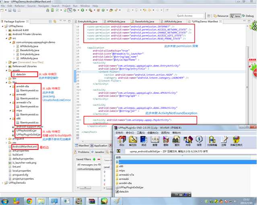Select data.bin under assets folder
This screenshot has height=205, width=257.
[x=21, y=74]
